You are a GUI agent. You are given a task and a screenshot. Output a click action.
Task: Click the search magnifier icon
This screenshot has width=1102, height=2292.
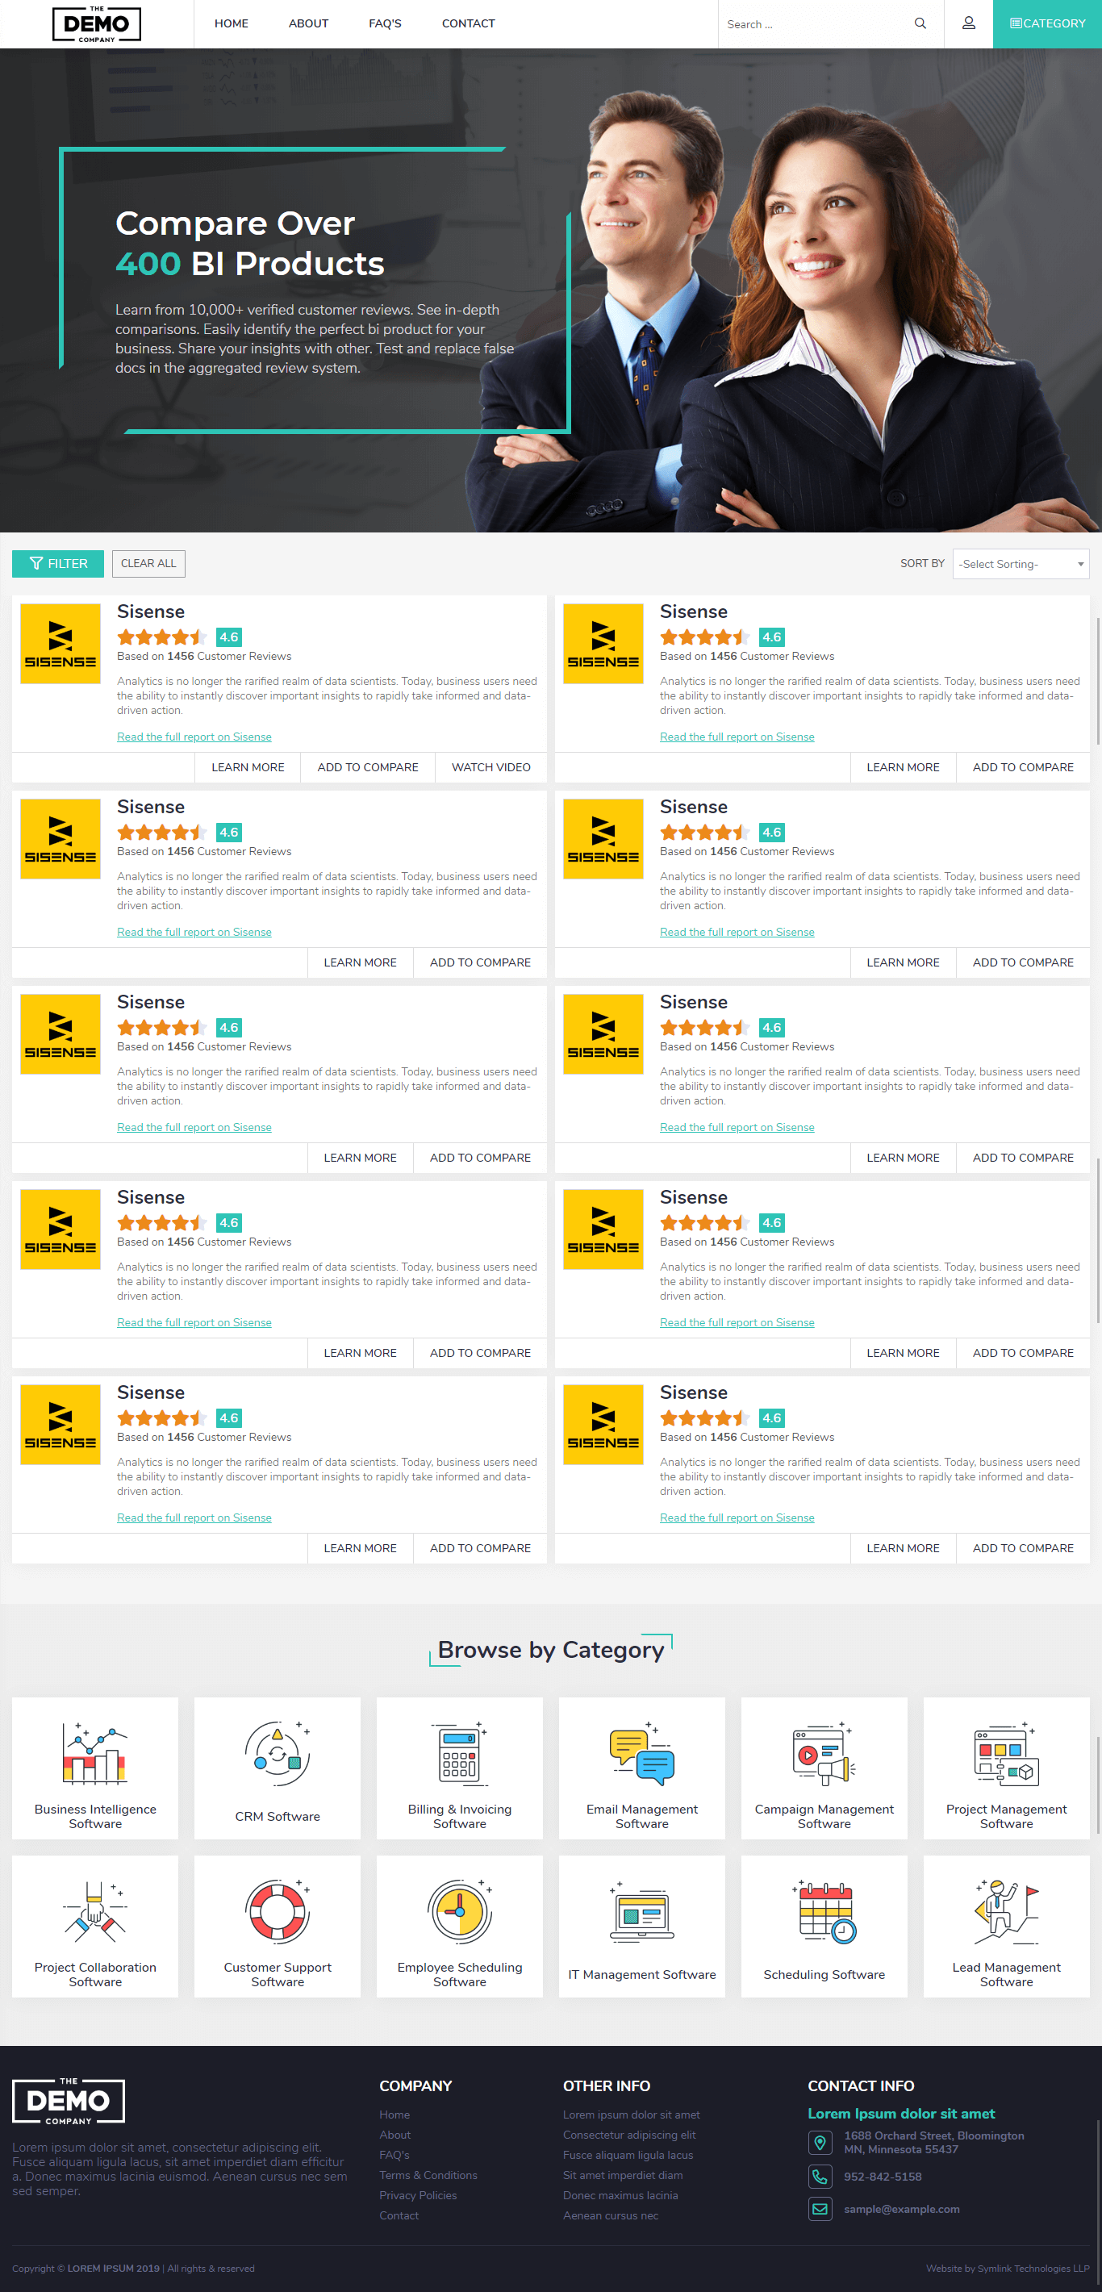920,24
